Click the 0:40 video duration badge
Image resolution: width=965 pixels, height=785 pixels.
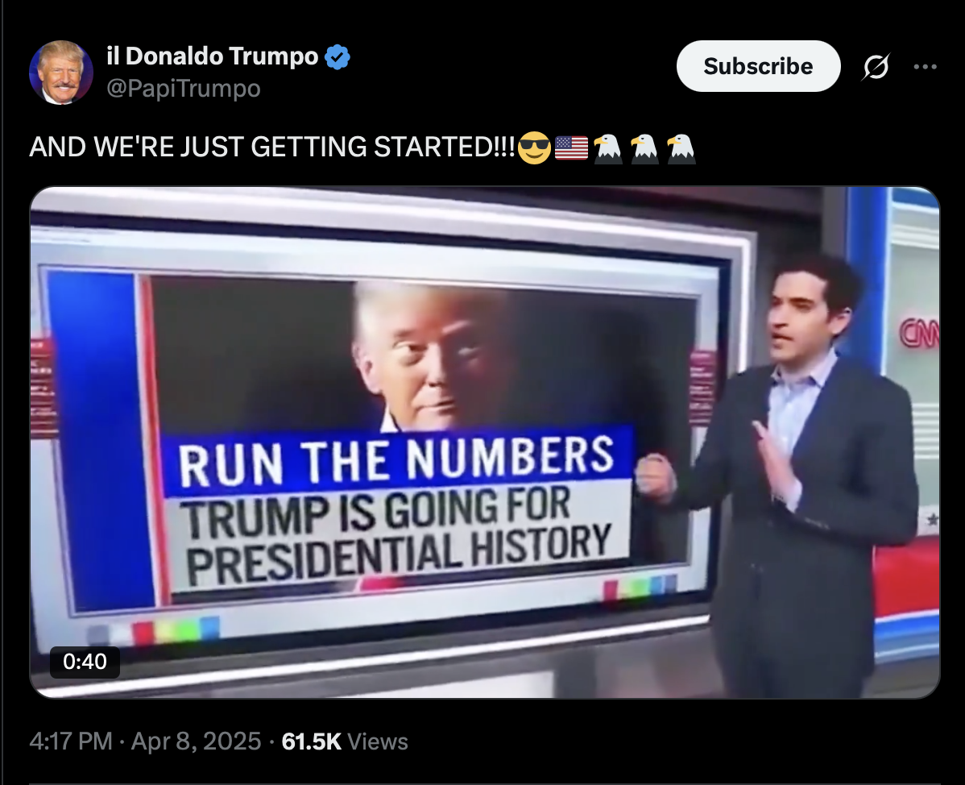85,662
